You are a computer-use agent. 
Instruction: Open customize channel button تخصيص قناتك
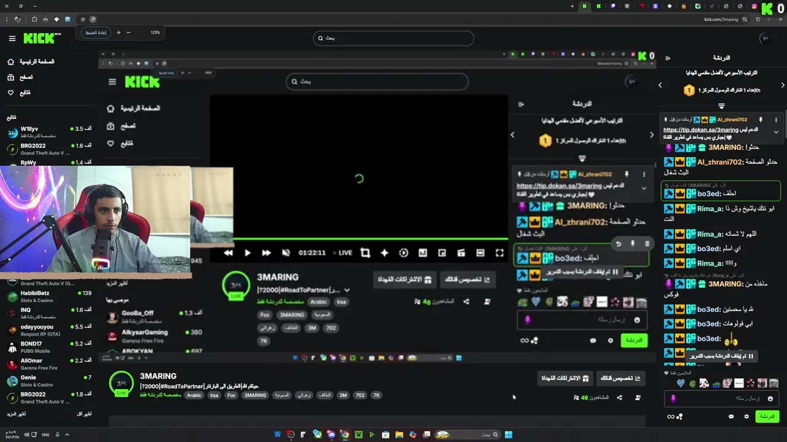pyautogui.click(x=620, y=378)
